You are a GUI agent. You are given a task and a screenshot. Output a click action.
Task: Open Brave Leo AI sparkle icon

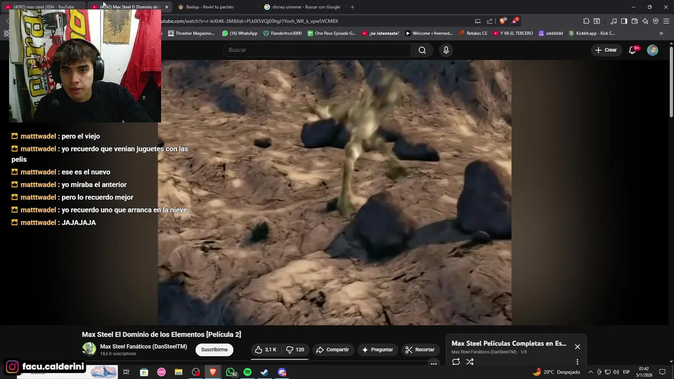(x=645, y=21)
